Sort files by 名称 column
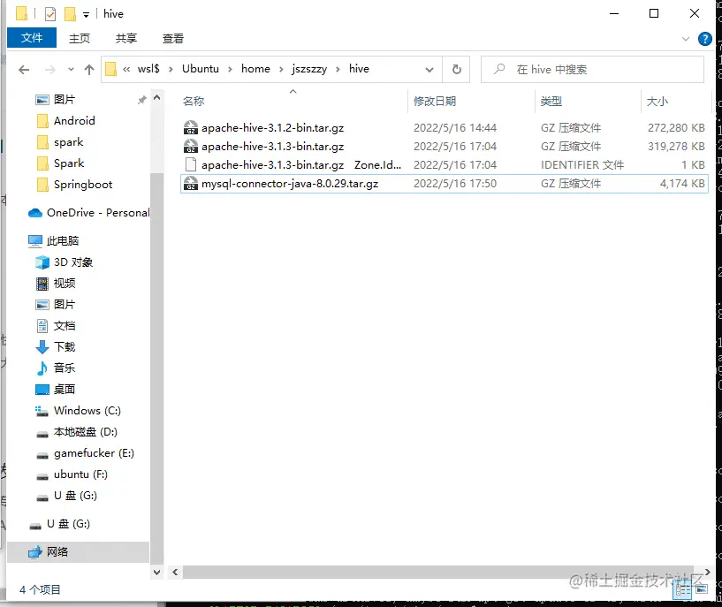Screen dimensions: 722x607 tap(194, 102)
